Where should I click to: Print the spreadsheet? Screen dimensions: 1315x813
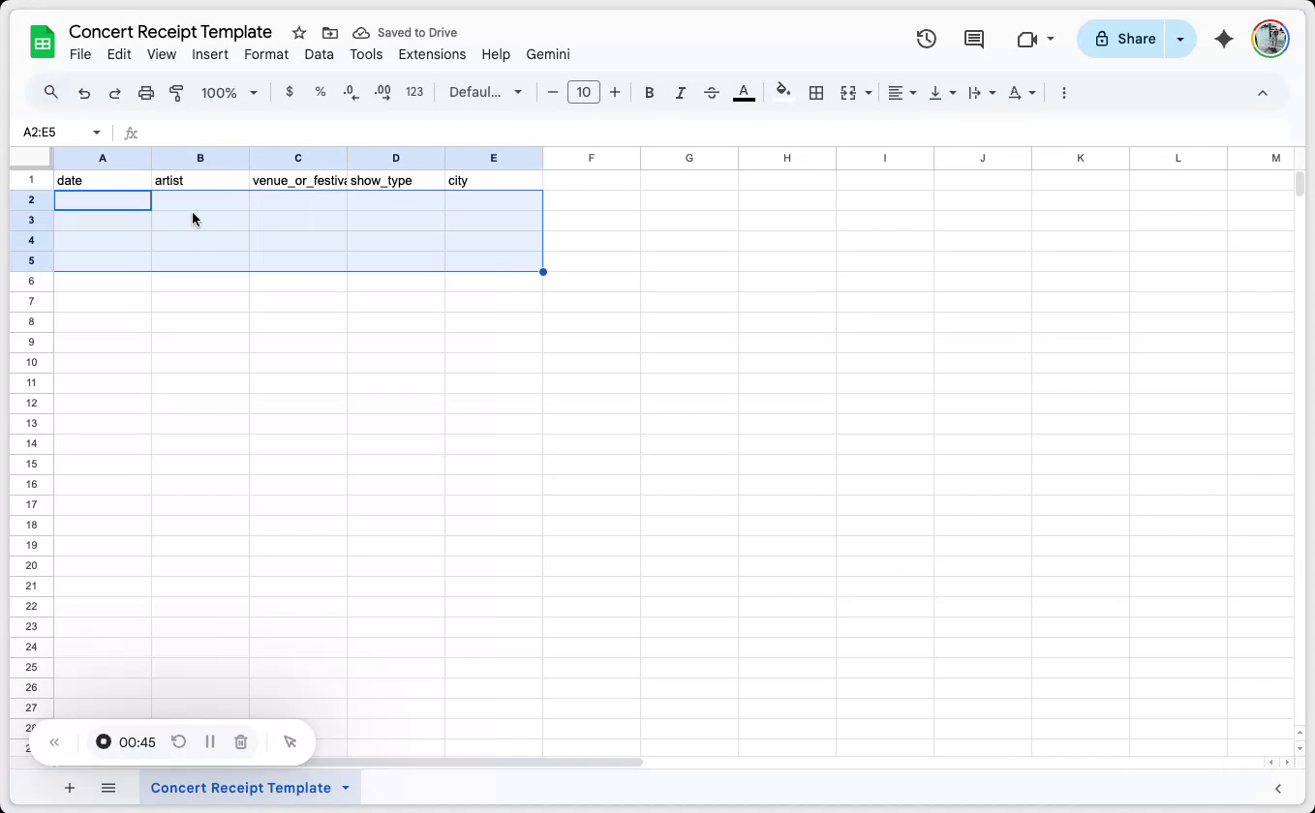coord(146,93)
